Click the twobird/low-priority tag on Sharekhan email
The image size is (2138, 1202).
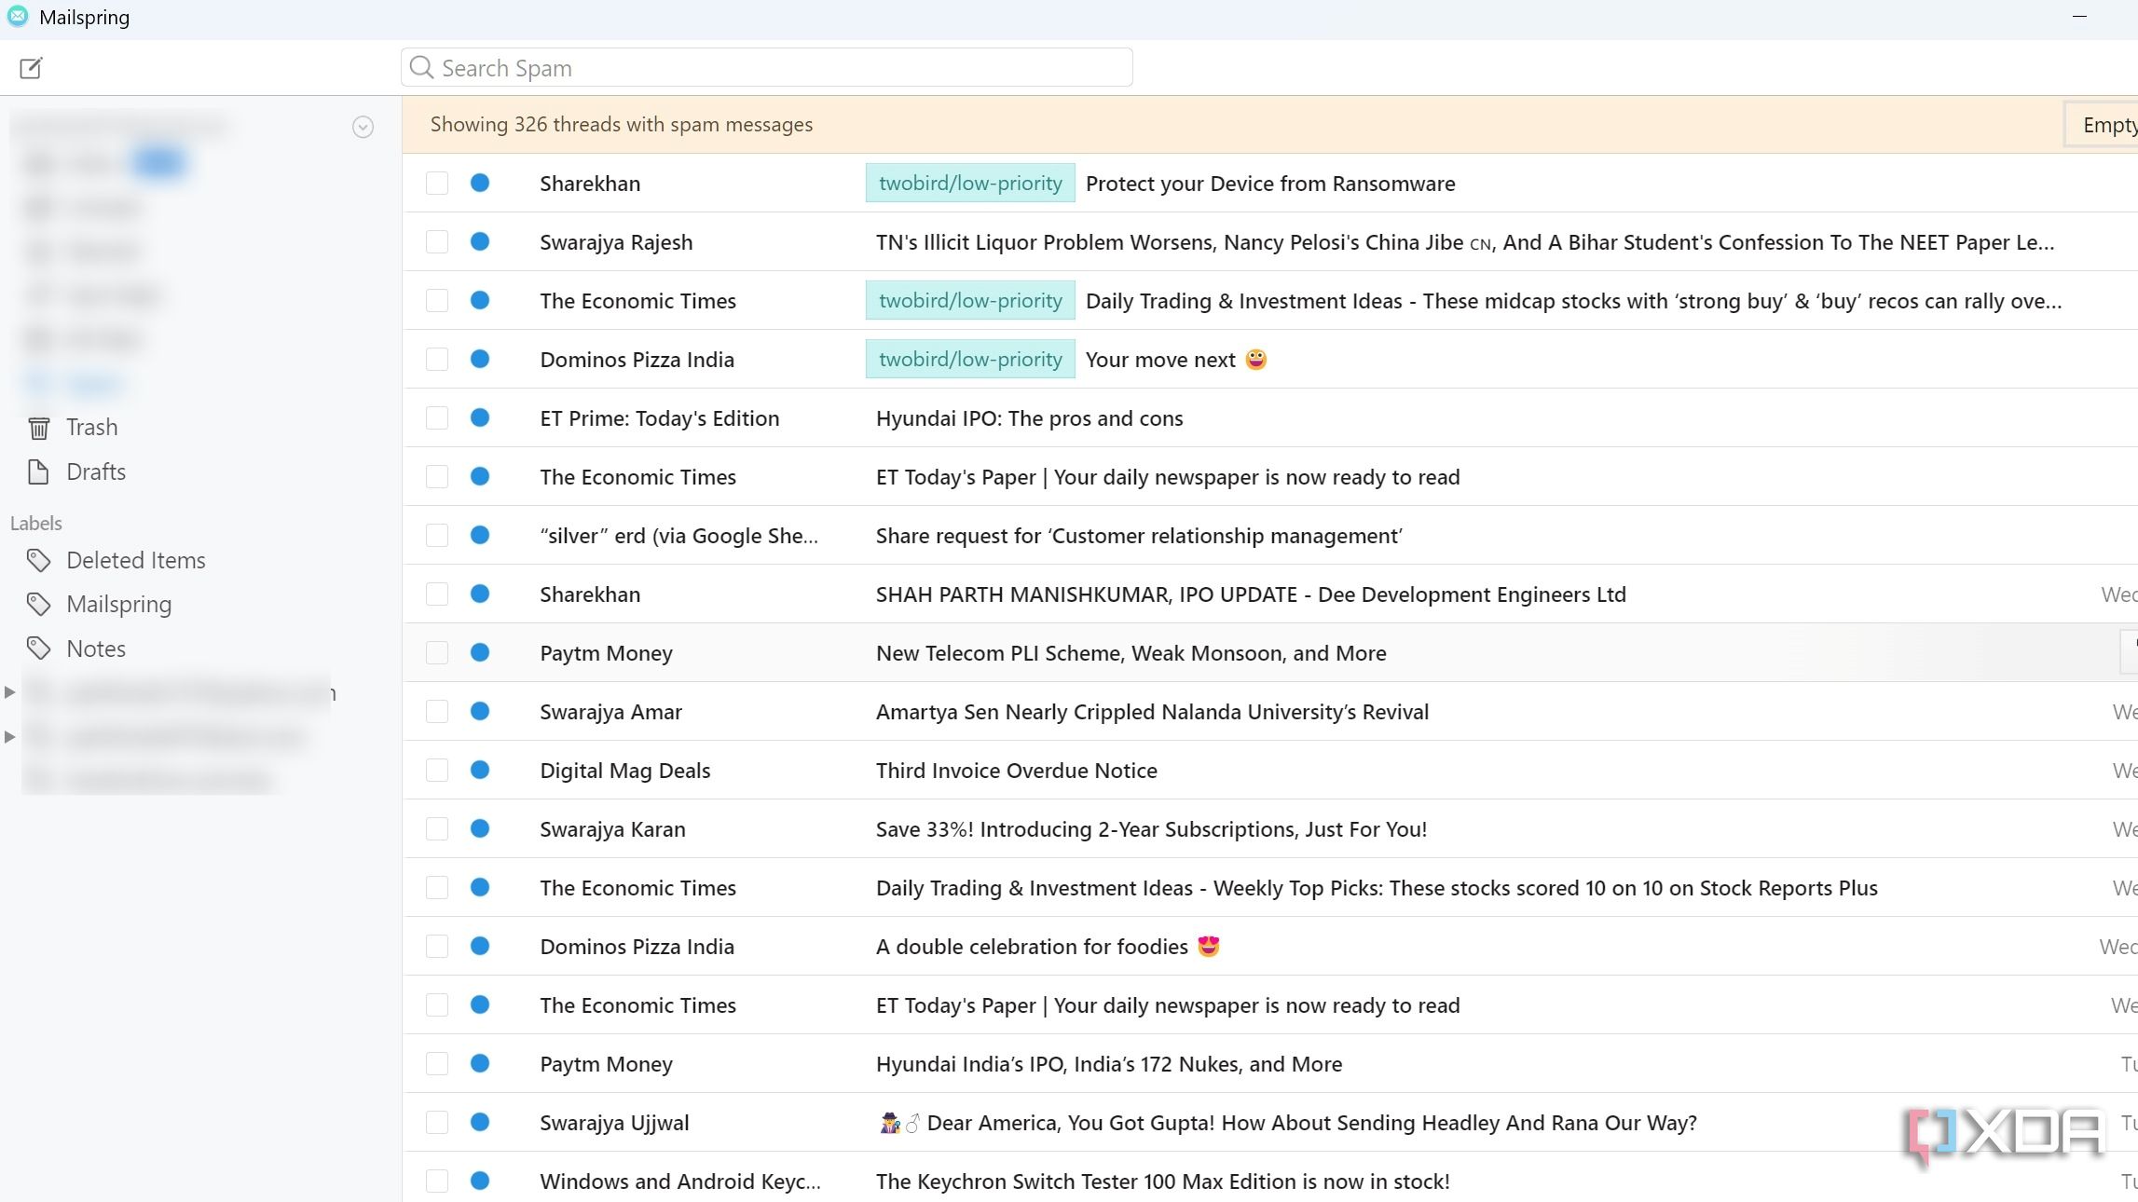969,183
